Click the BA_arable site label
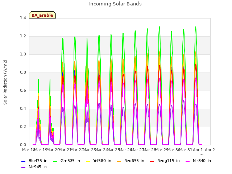 coord(42,15)
